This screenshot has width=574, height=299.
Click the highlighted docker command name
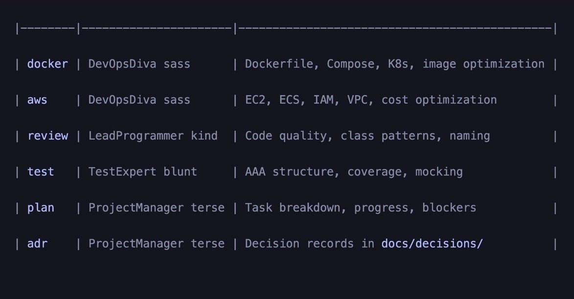click(47, 64)
